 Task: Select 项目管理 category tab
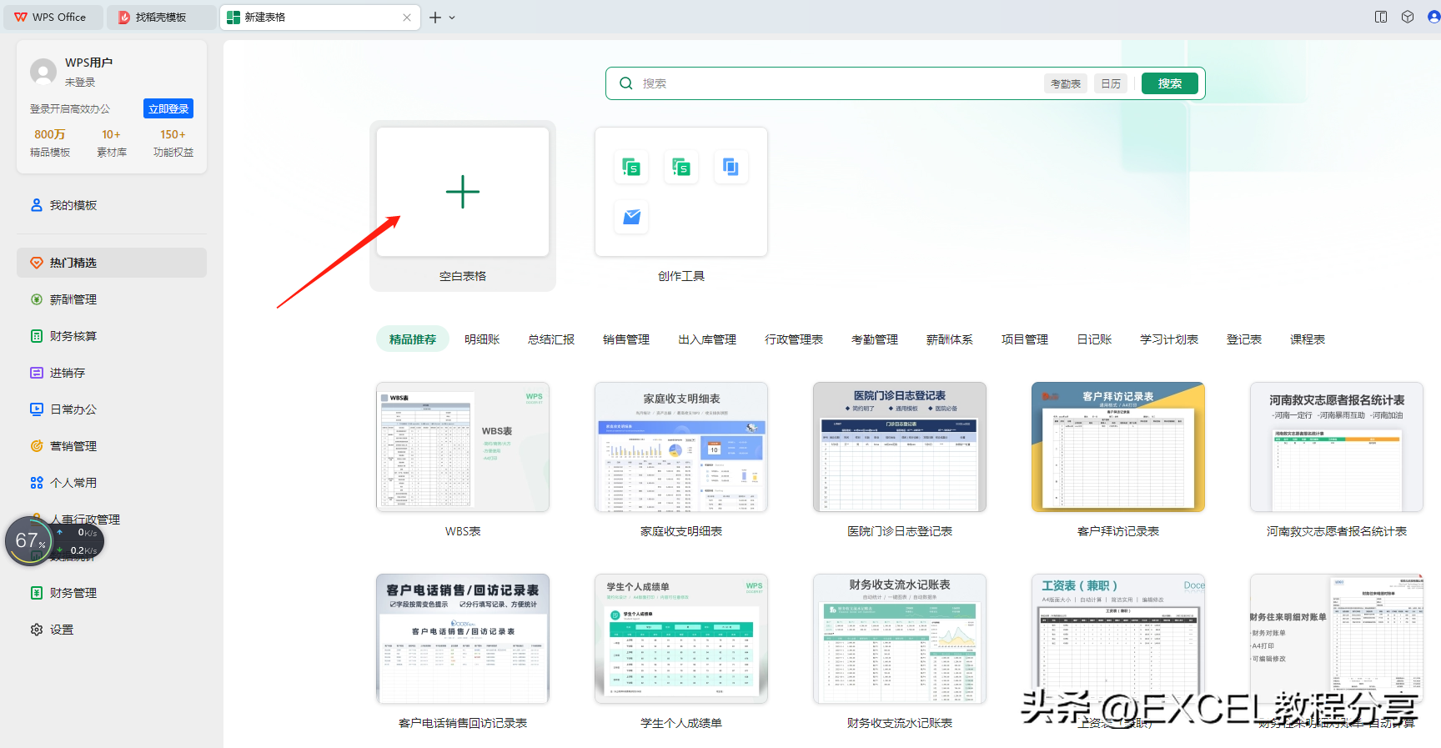click(x=1025, y=339)
